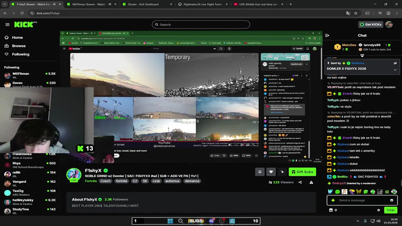Go back with browser arrow
This screenshot has width=402, height=226.
click(x=5, y=13)
